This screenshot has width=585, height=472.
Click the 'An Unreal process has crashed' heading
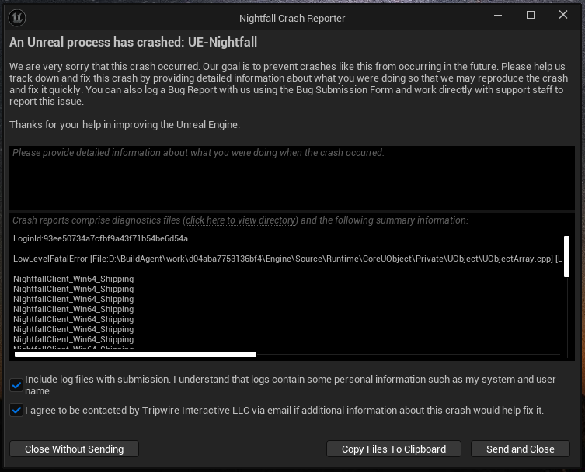[x=133, y=43]
